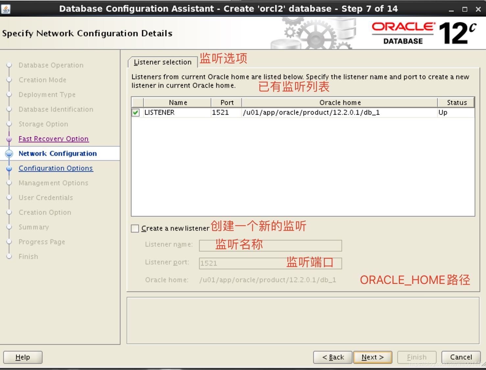
Task: Maximize the Database Configuration Assistant window
Action: pyautogui.click(x=465, y=10)
